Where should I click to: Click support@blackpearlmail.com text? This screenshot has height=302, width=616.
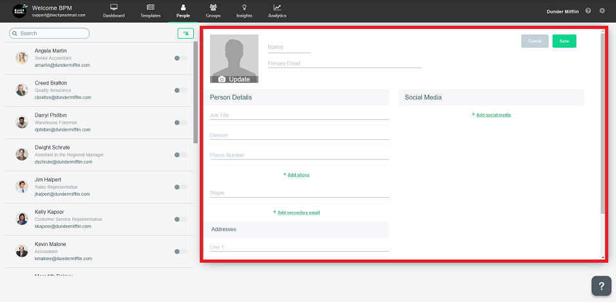(x=59, y=15)
